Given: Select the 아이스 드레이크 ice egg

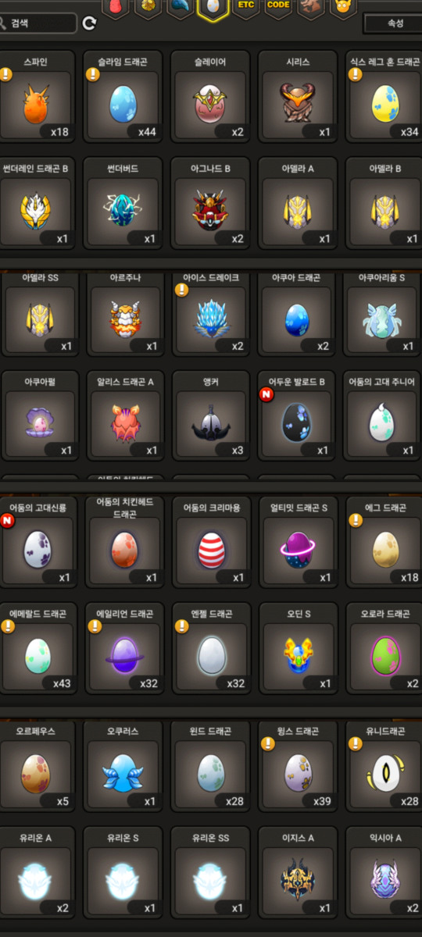Looking at the screenshot, I should [x=210, y=312].
